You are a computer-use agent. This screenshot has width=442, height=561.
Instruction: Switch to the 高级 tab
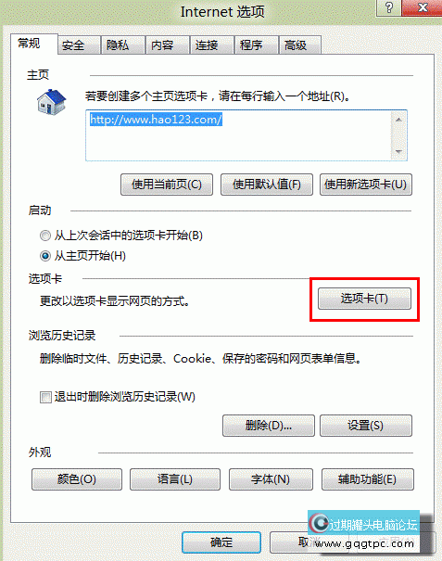[300, 45]
